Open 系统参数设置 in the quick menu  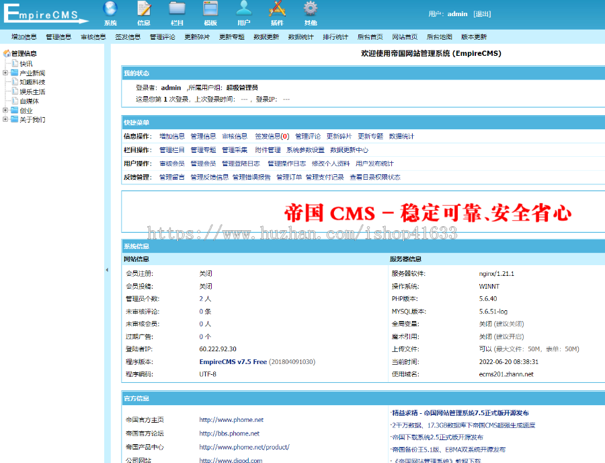pyautogui.click(x=305, y=150)
